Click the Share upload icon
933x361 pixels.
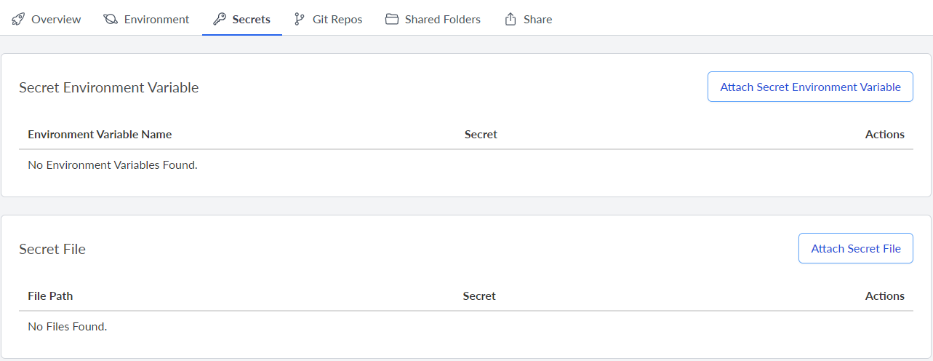[510, 20]
